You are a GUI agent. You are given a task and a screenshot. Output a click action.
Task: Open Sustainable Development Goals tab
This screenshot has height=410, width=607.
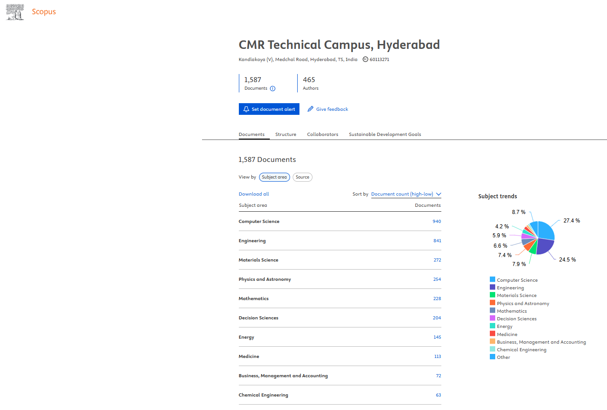(385, 135)
